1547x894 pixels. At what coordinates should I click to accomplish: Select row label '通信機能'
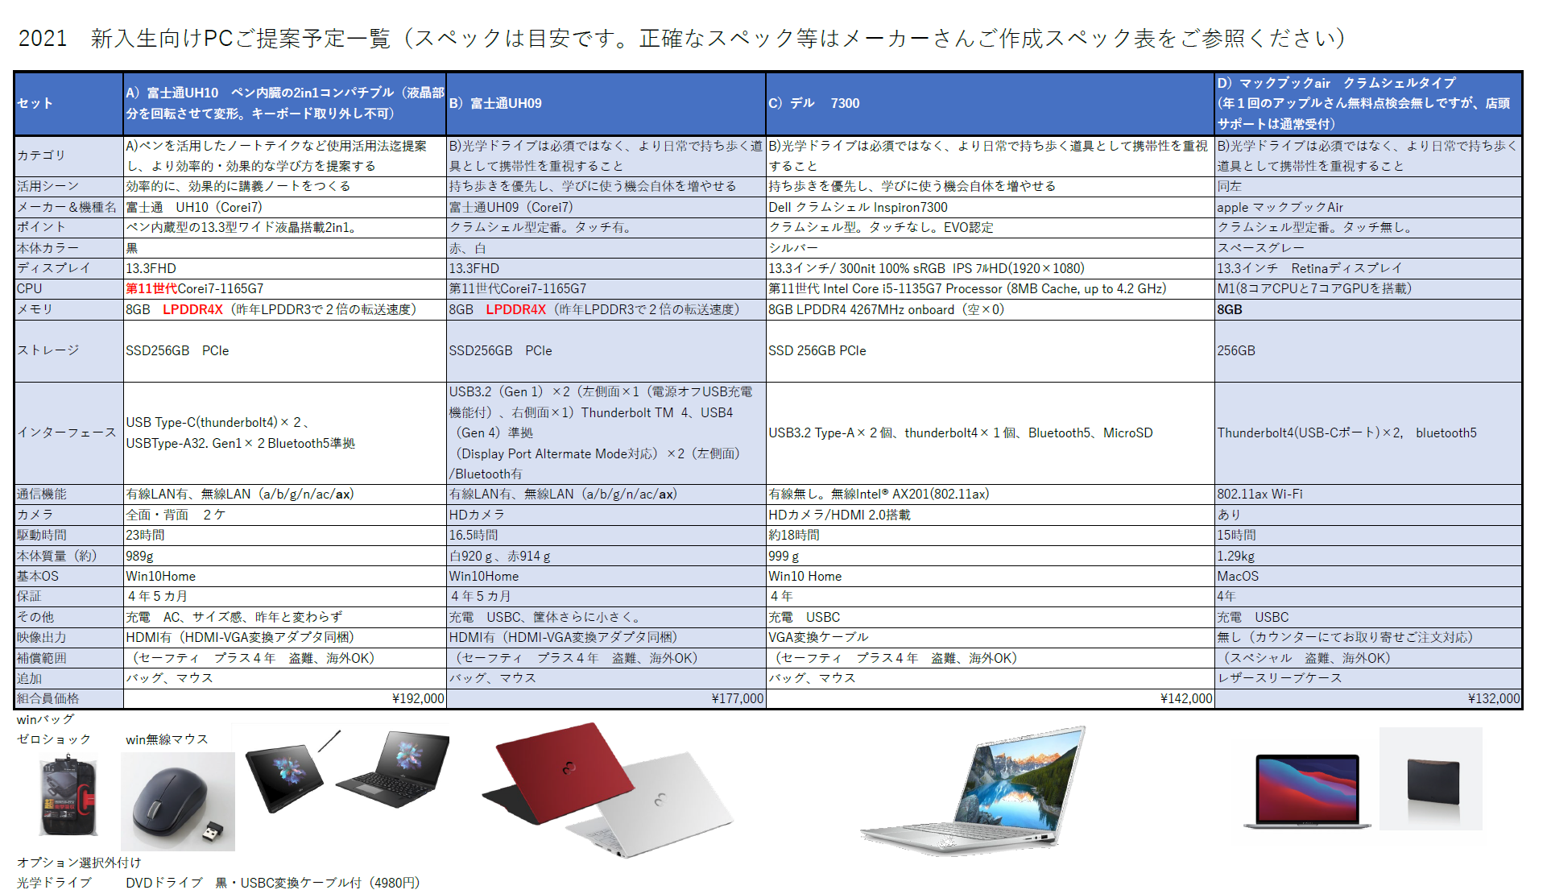pos(68,494)
